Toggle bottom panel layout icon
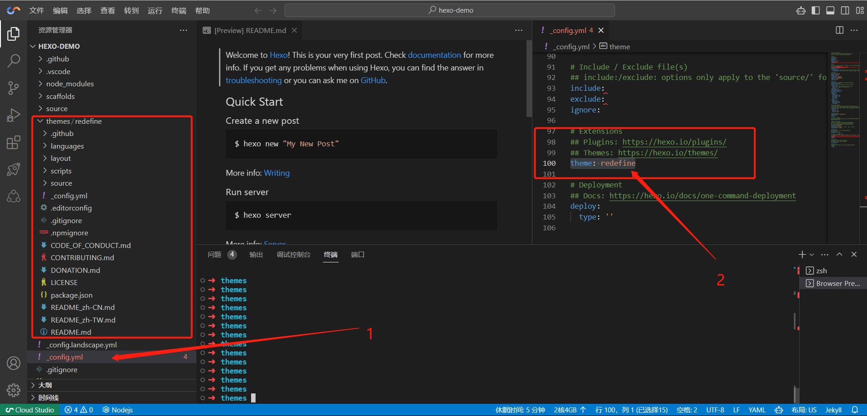The width and height of the screenshot is (867, 416). point(830,10)
